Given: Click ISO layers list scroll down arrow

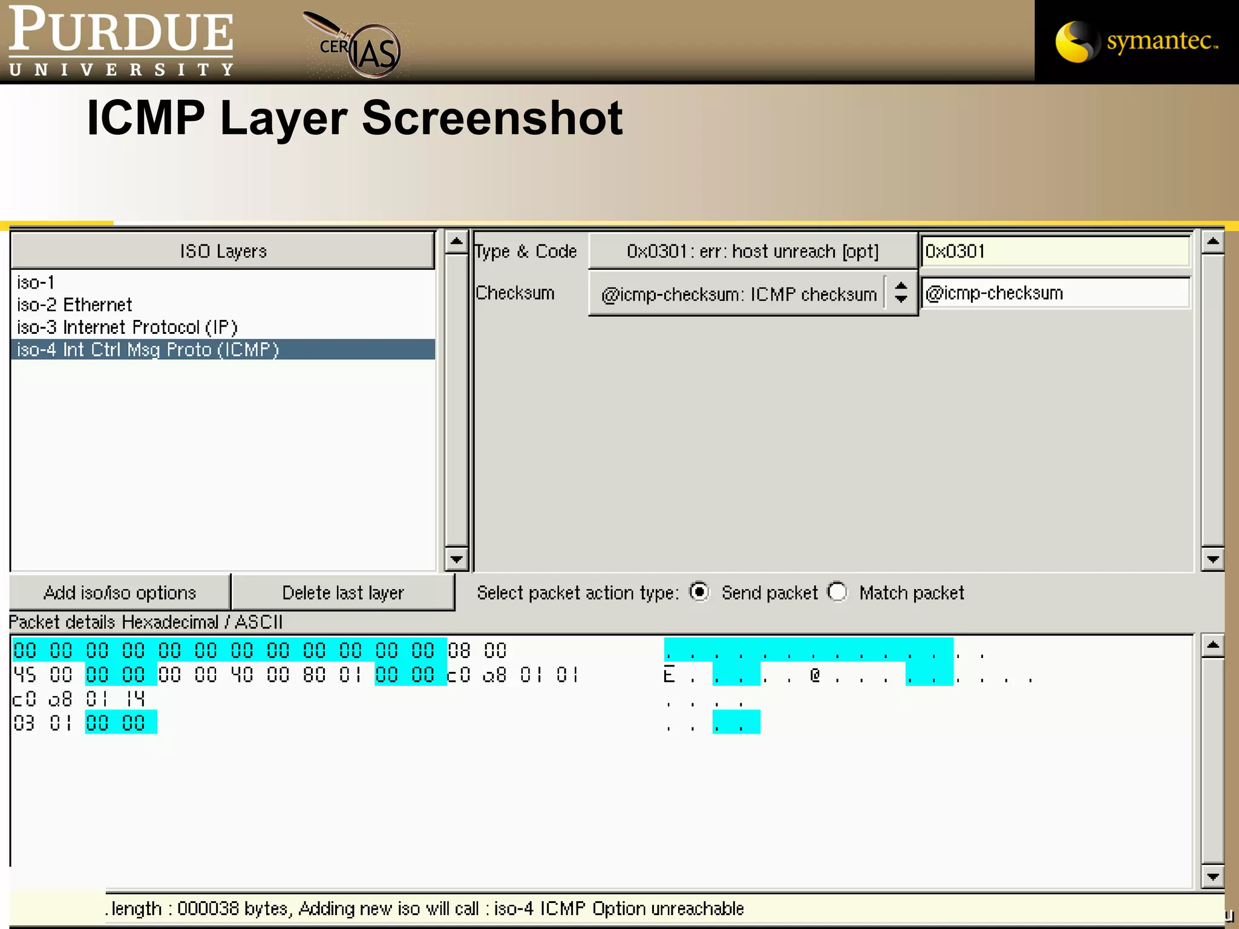Looking at the screenshot, I should tap(456, 559).
